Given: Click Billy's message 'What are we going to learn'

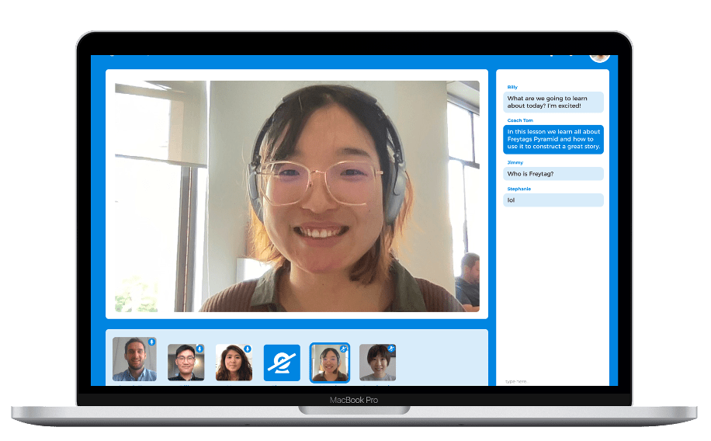Looking at the screenshot, I should point(553,102).
